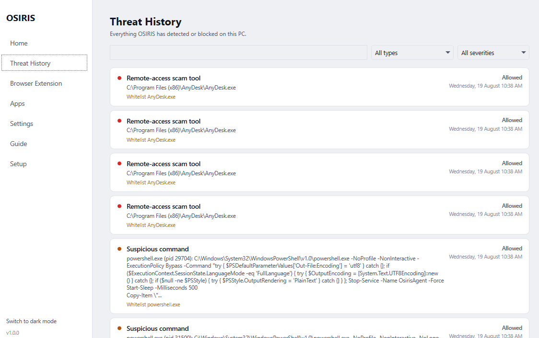Screen dimensions: 539x338
Task: Click the 'Everything OSIRIS has detected' subtitle
Action: point(178,34)
